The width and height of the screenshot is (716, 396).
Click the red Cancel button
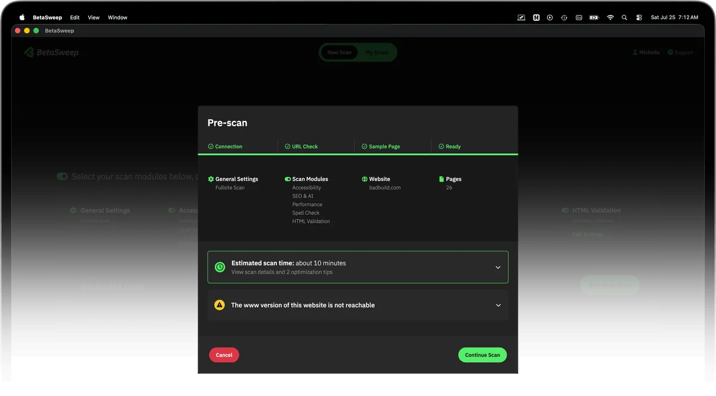(224, 355)
